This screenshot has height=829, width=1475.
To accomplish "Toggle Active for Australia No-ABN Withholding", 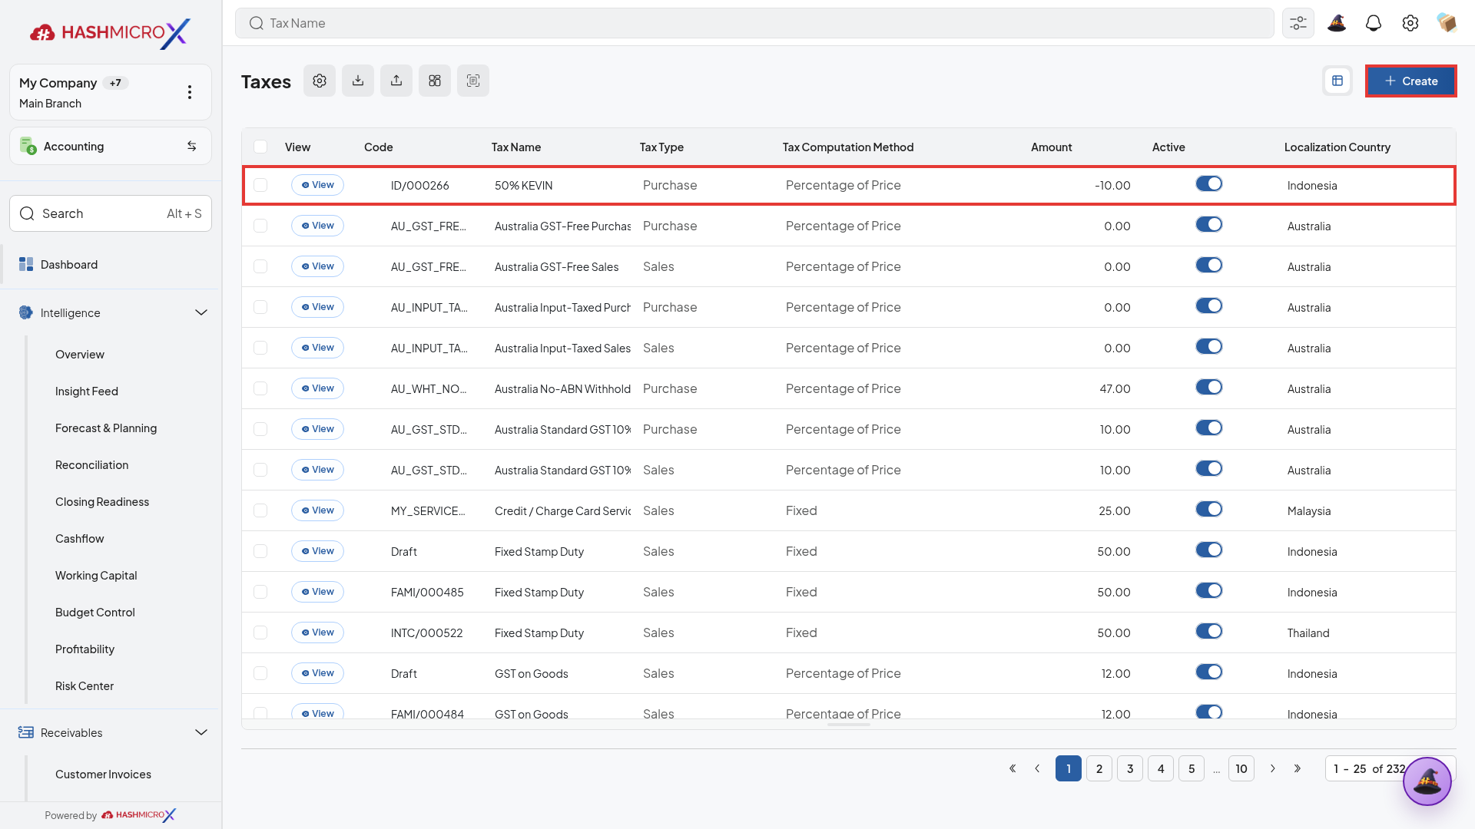I will [1208, 387].
